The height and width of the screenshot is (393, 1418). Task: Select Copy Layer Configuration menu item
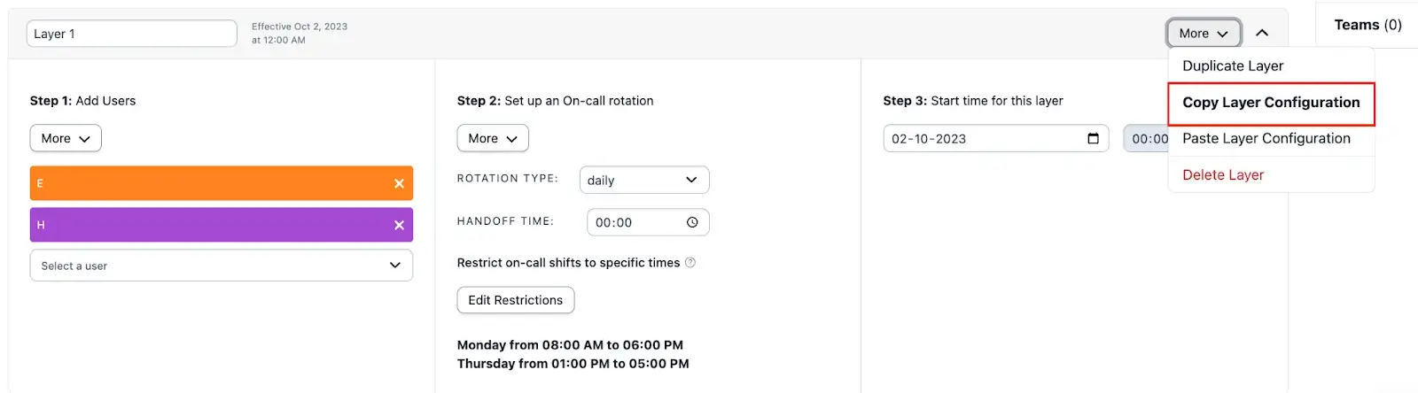1270,103
